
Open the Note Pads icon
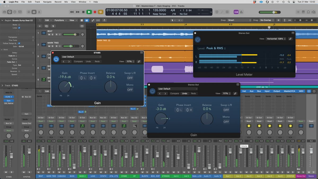[303, 12]
